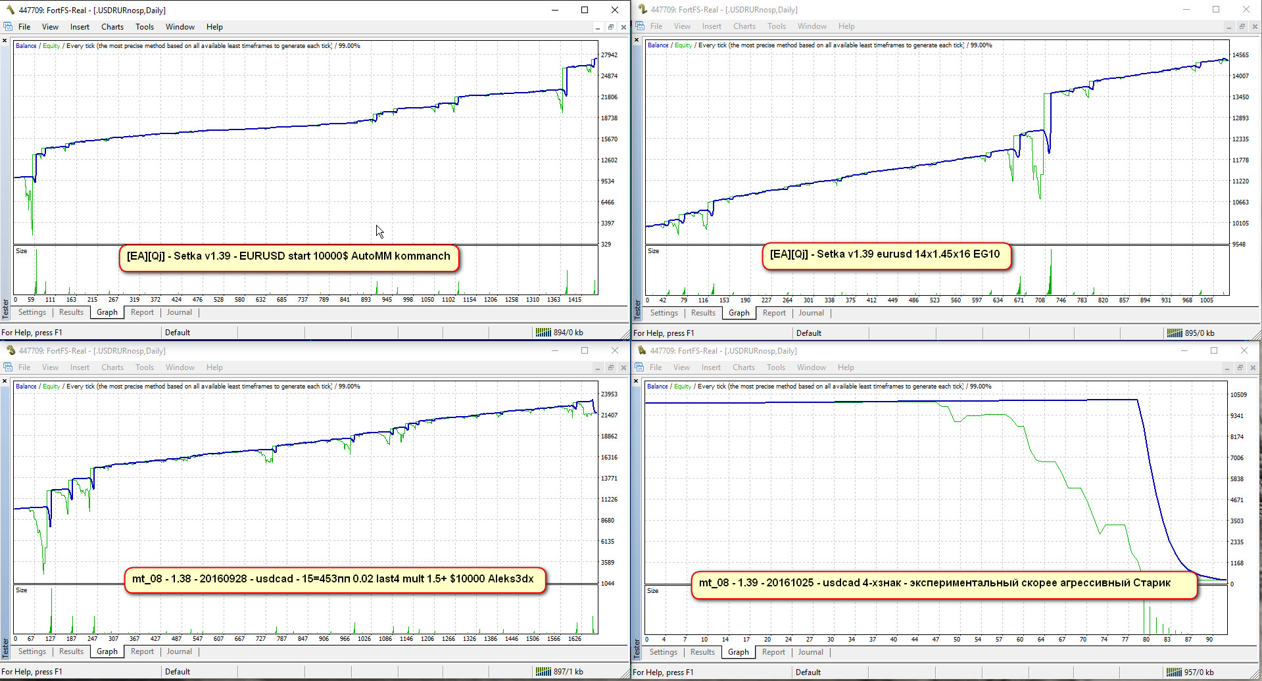Select Results tab in top-left tester
This screenshot has width=1262, height=681.
pos(71,312)
